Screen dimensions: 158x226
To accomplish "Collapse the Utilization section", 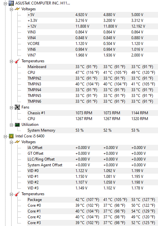I will (11, 125).
